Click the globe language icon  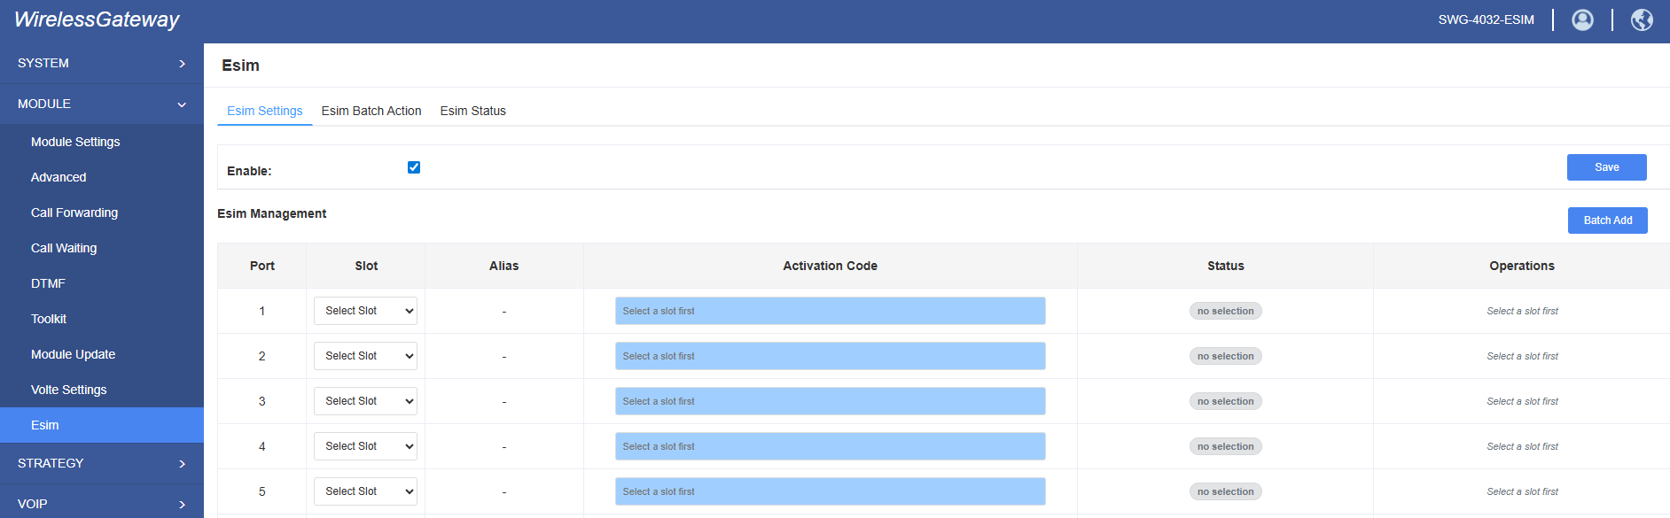point(1642,19)
